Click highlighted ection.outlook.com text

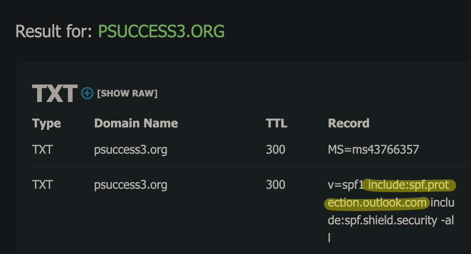[377, 203]
